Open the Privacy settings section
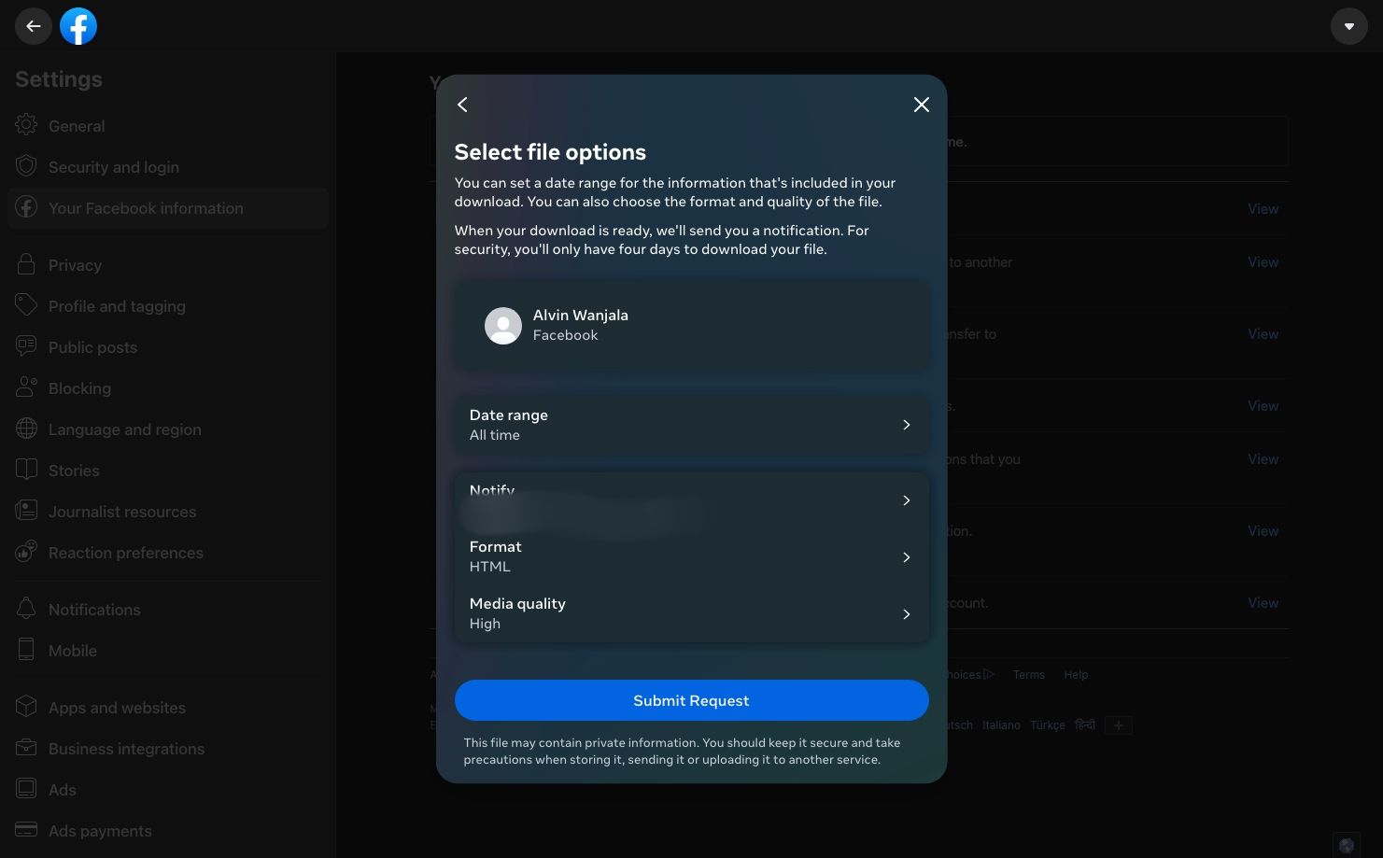 click(x=75, y=265)
